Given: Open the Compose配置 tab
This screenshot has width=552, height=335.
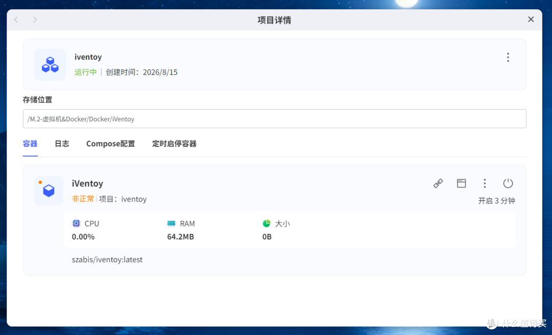Looking at the screenshot, I should (110, 144).
